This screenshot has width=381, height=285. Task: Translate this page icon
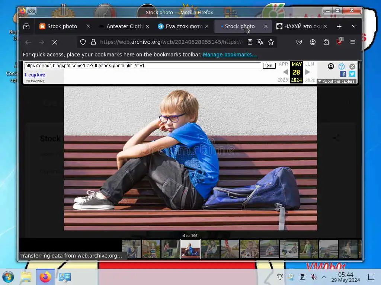pos(260,42)
